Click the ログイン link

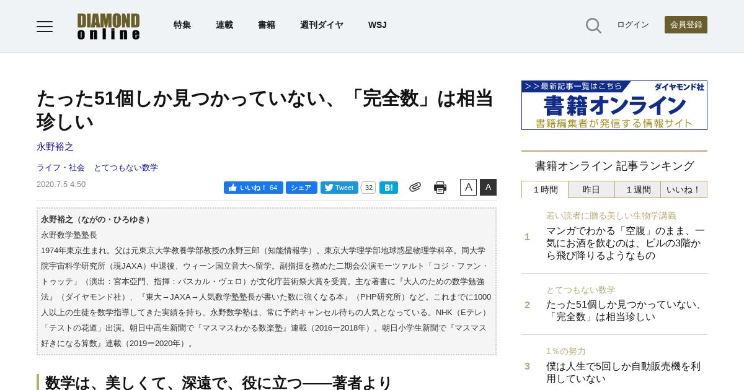click(633, 25)
